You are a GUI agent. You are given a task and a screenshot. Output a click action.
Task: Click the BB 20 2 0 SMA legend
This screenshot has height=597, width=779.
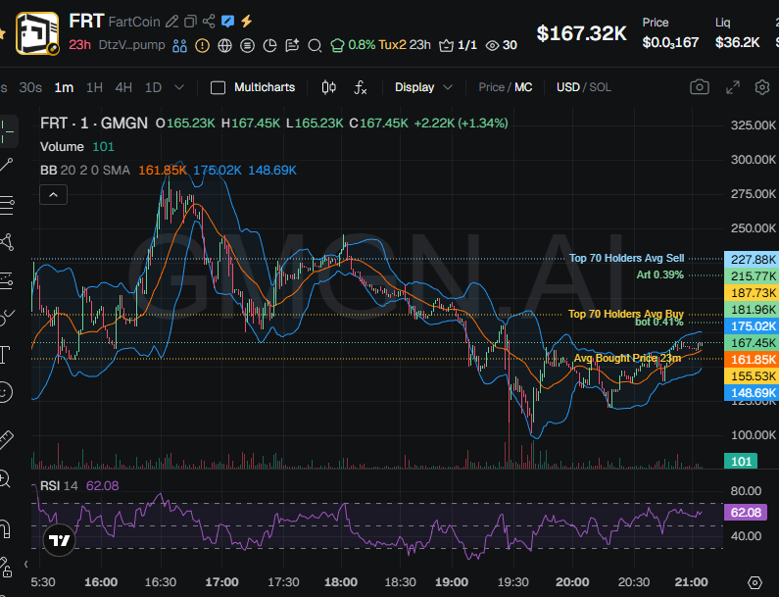[85, 171]
